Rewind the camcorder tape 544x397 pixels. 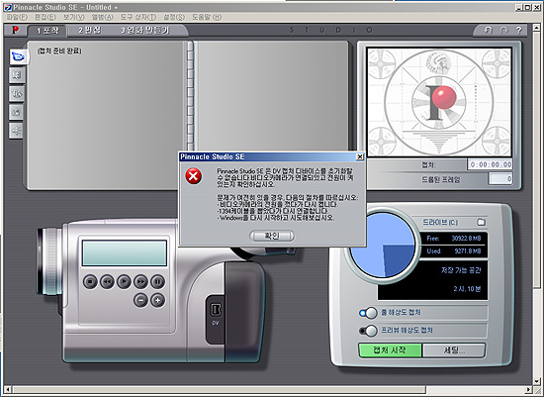(x=107, y=282)
